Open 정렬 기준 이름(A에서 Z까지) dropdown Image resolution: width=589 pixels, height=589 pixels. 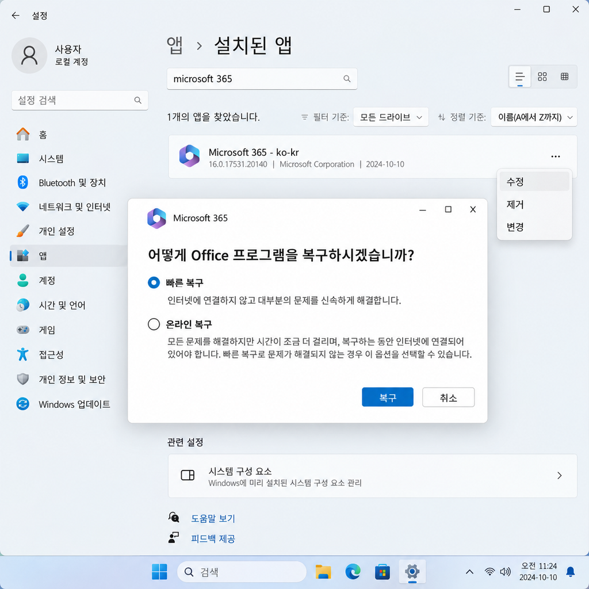pos(534,117)
